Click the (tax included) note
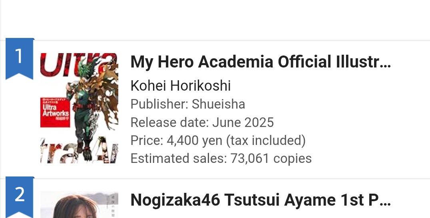 coord(266,140)
